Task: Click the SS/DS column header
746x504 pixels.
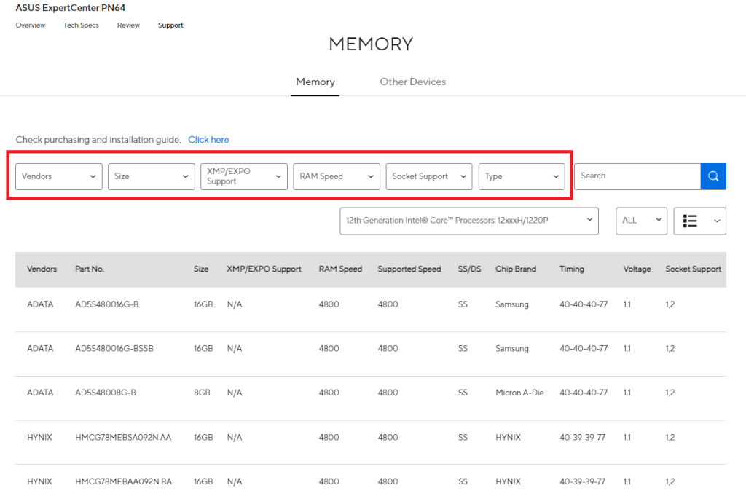Action: pyautogui.click(x=470, y=269)
